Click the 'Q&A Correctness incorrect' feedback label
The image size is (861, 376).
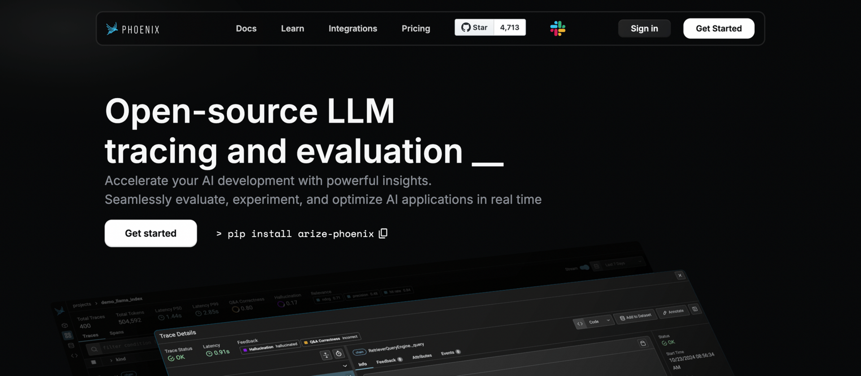coord(331,340)
